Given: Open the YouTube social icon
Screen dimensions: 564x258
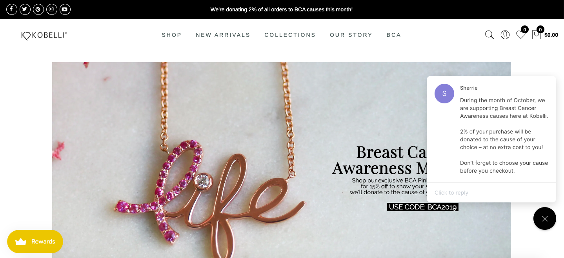Looking at the screenshot, I should 65,9.
